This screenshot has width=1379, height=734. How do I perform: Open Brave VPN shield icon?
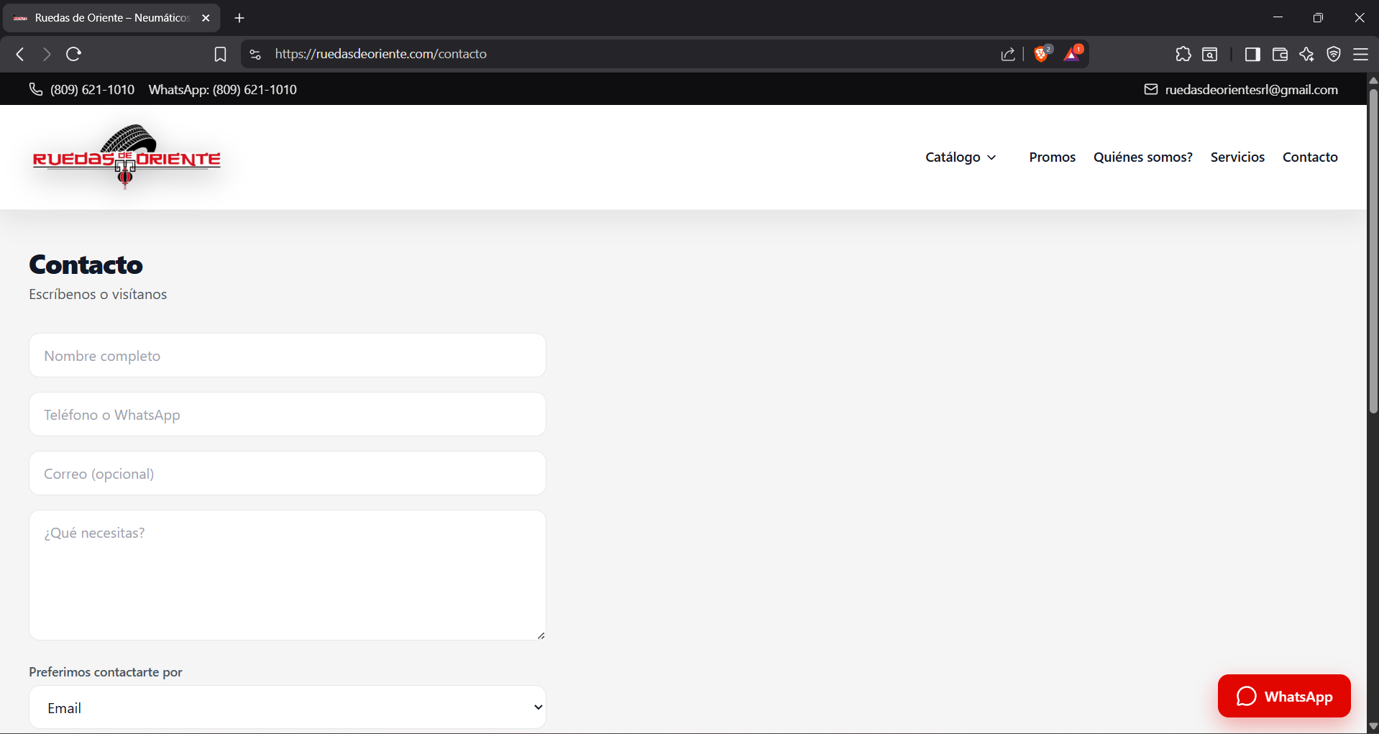pyautogui.click(x=1333, y=54)
